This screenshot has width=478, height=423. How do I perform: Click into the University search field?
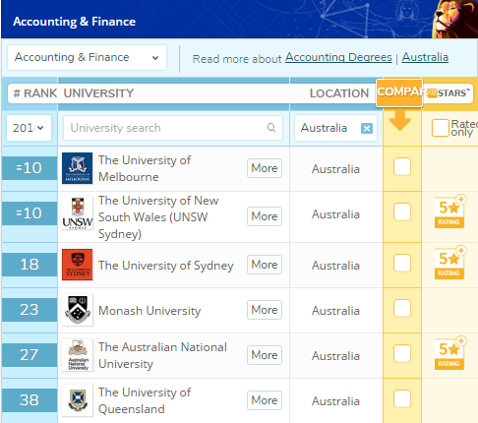point(173,128)
